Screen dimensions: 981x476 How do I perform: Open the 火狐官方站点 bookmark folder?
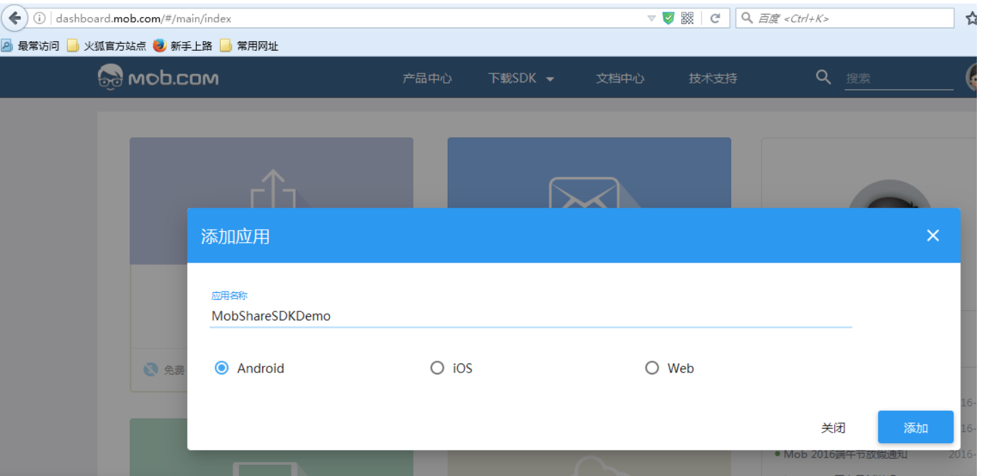coord(106,46)
